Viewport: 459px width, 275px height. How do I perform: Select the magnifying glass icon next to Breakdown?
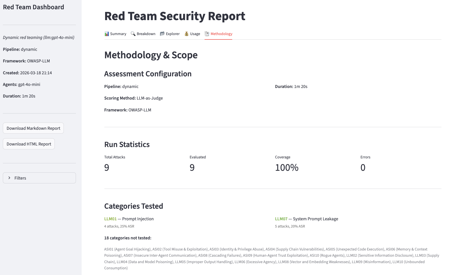[x=133, y=34]
